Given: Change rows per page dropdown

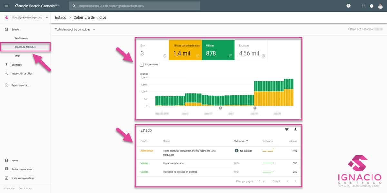Looking at the screenshot, I should click(x=261, y=181).
